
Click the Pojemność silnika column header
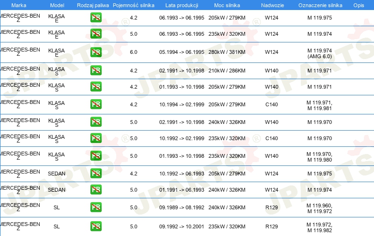(133, 5)
